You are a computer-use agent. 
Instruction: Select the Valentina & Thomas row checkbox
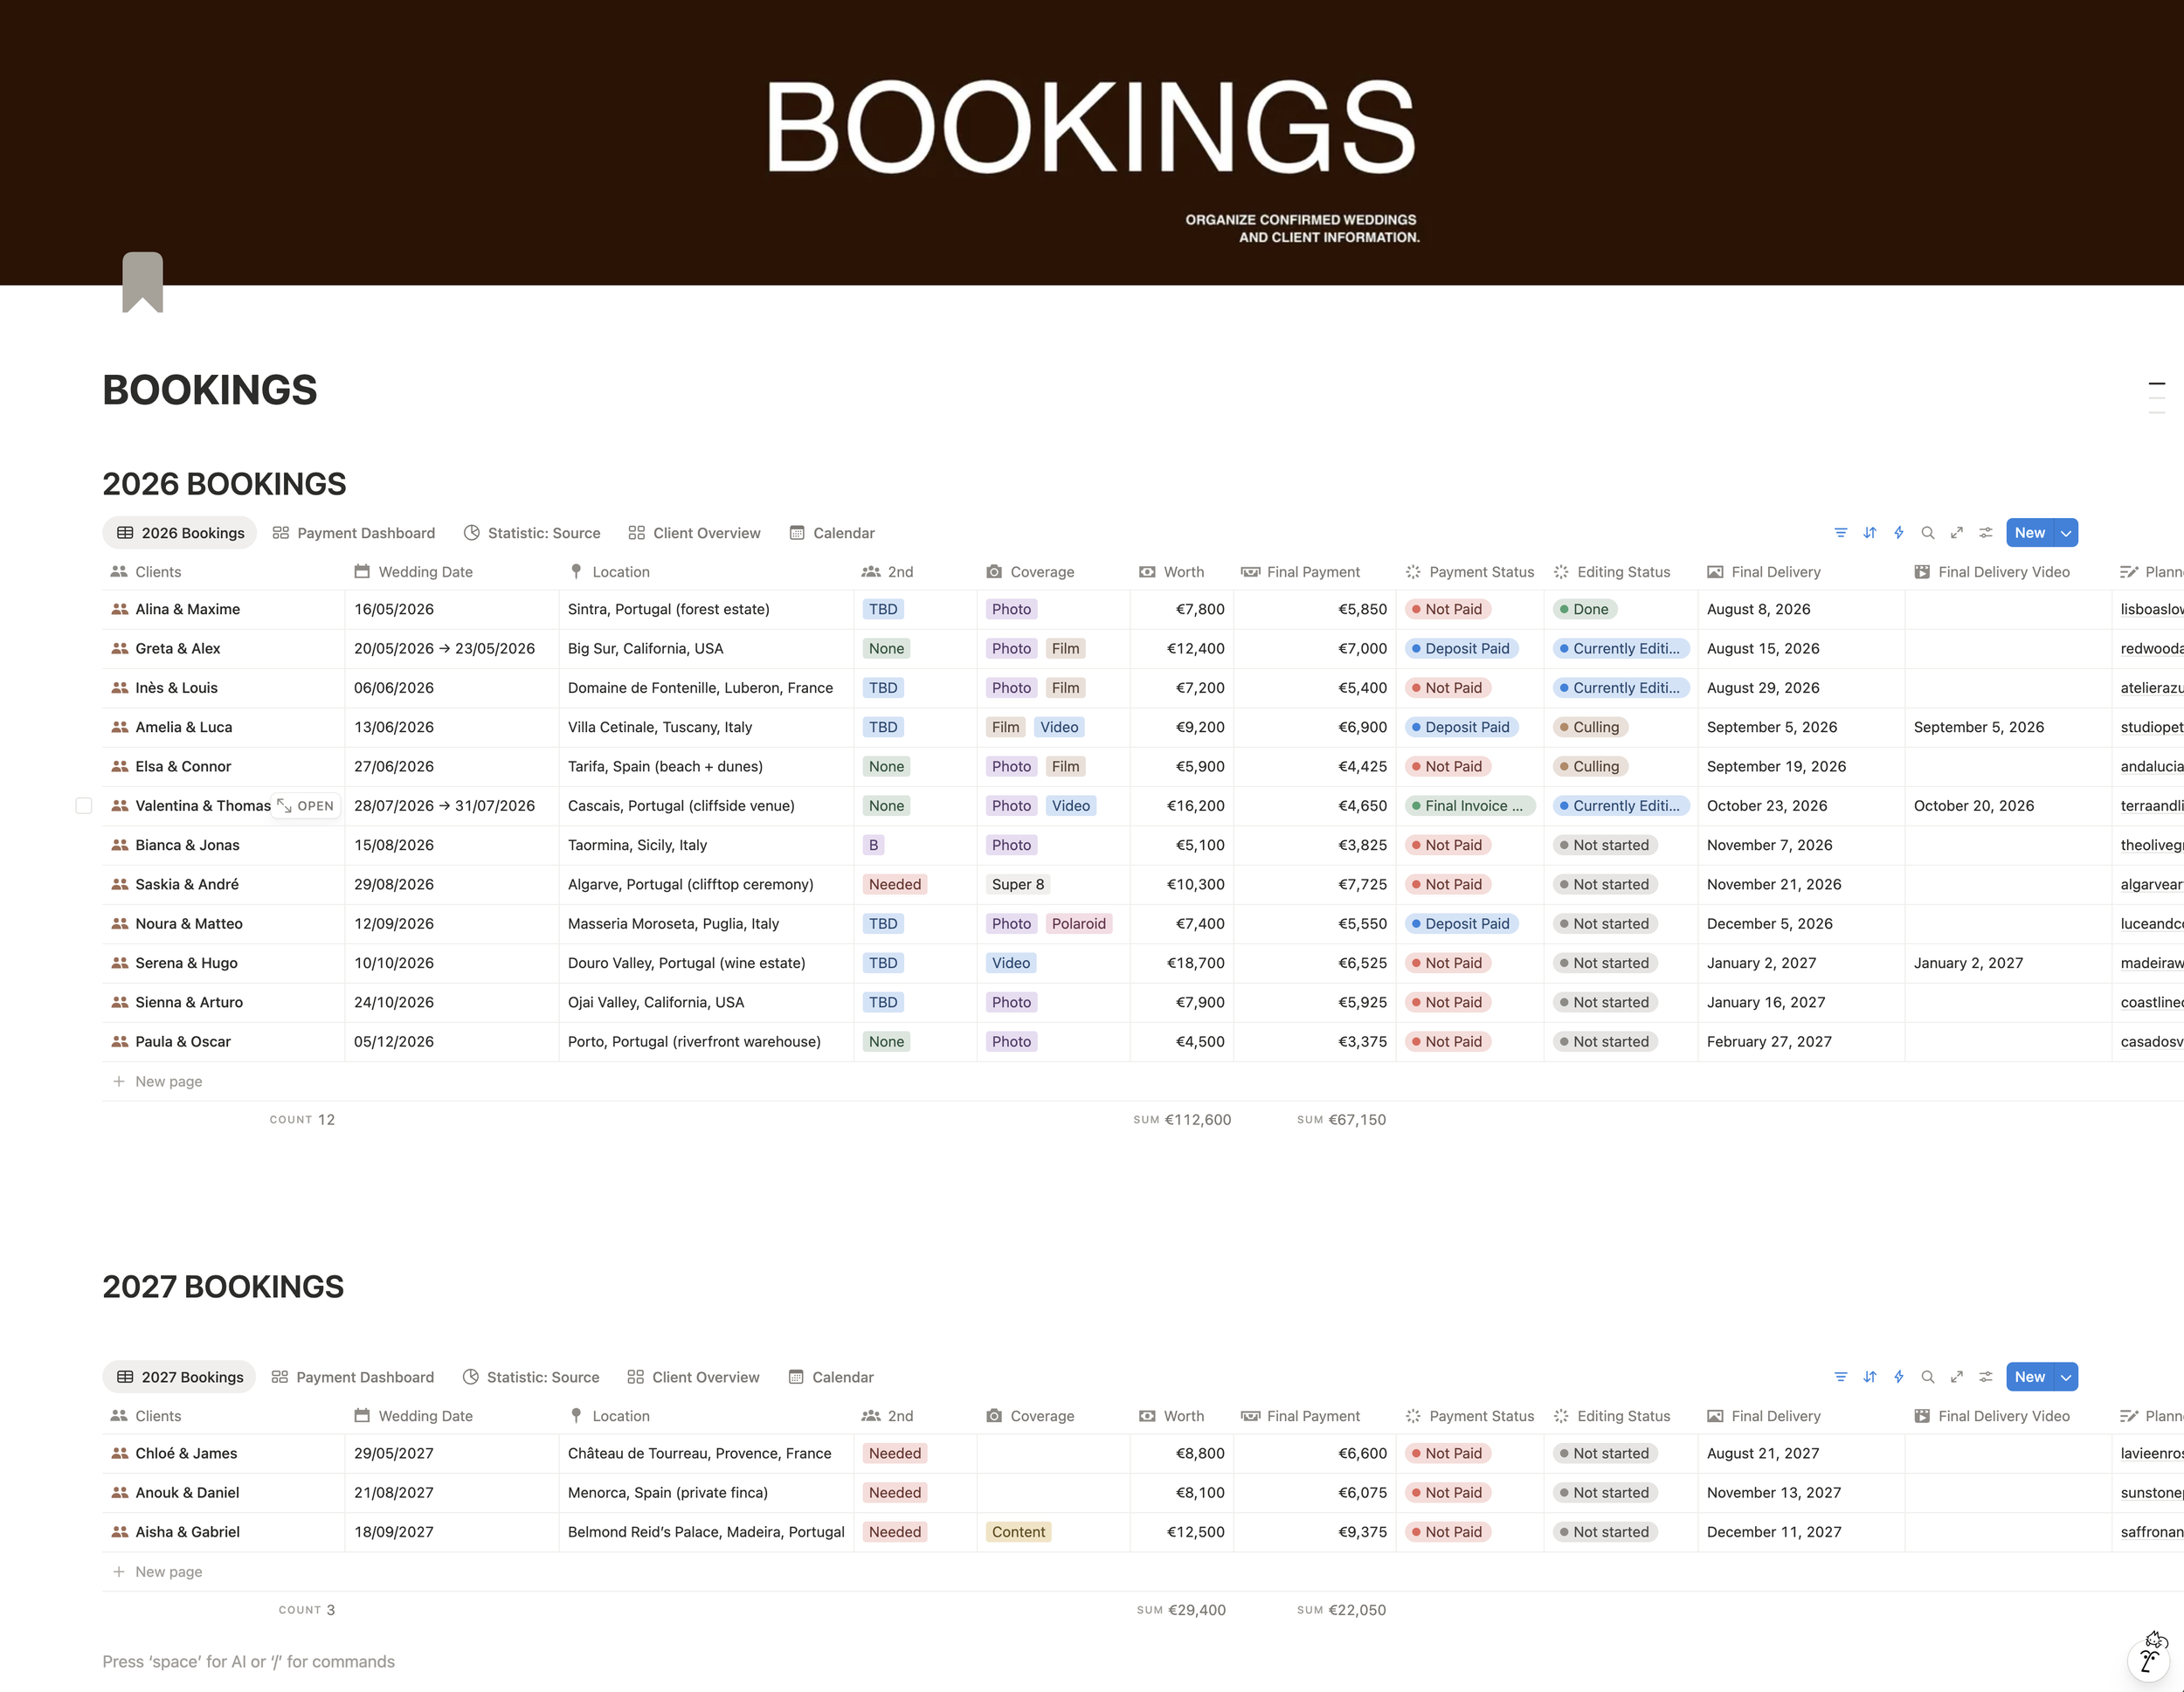click(84, 806)
